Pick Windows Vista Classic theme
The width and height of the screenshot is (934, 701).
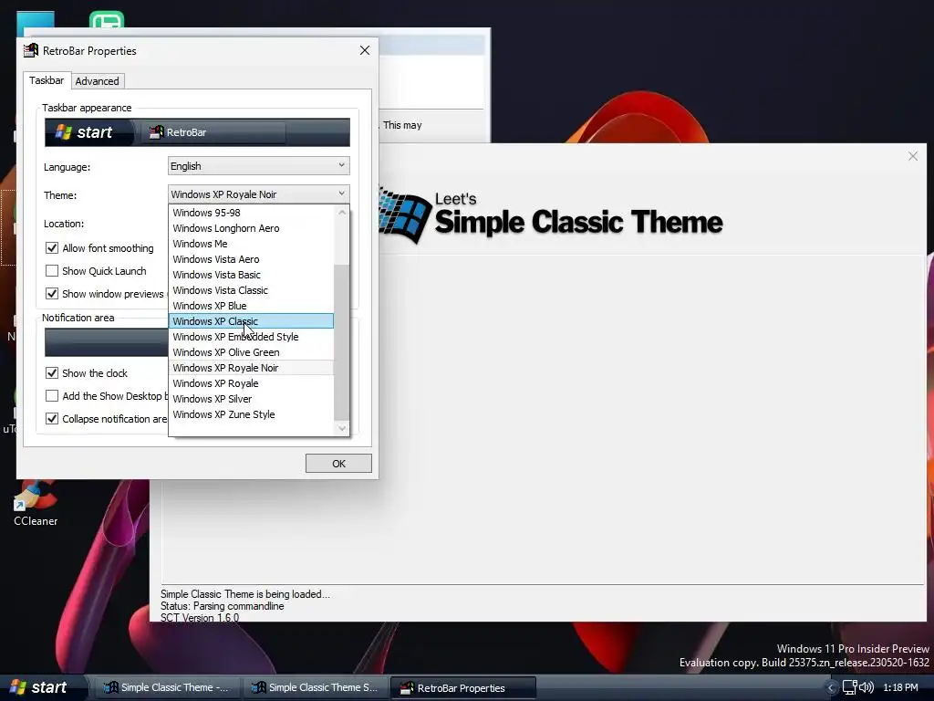tap(251, 290)
